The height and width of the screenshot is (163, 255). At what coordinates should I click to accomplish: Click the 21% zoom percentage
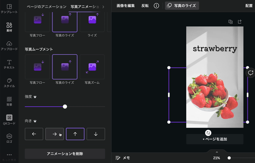216,158
